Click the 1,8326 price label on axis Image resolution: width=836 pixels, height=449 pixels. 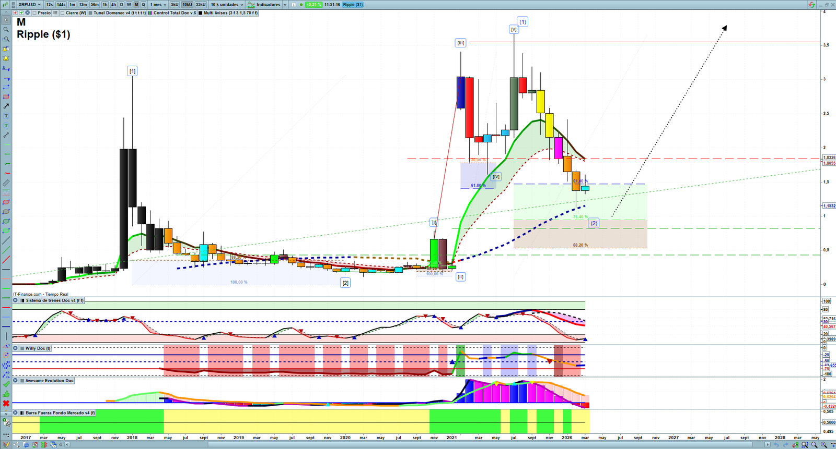click(x=829, y=157)
